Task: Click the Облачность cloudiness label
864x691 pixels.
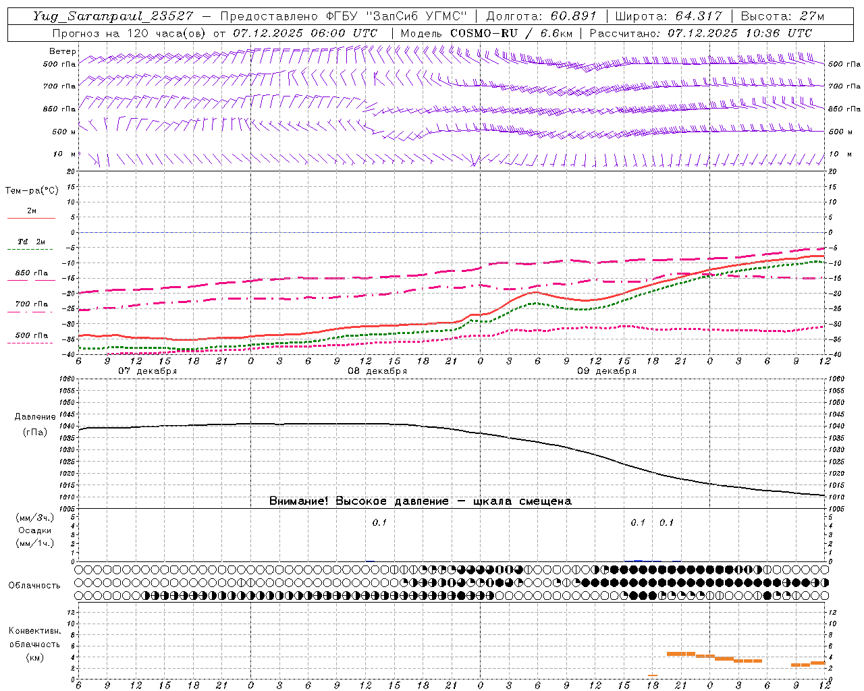Action: [x=34, y=585]
